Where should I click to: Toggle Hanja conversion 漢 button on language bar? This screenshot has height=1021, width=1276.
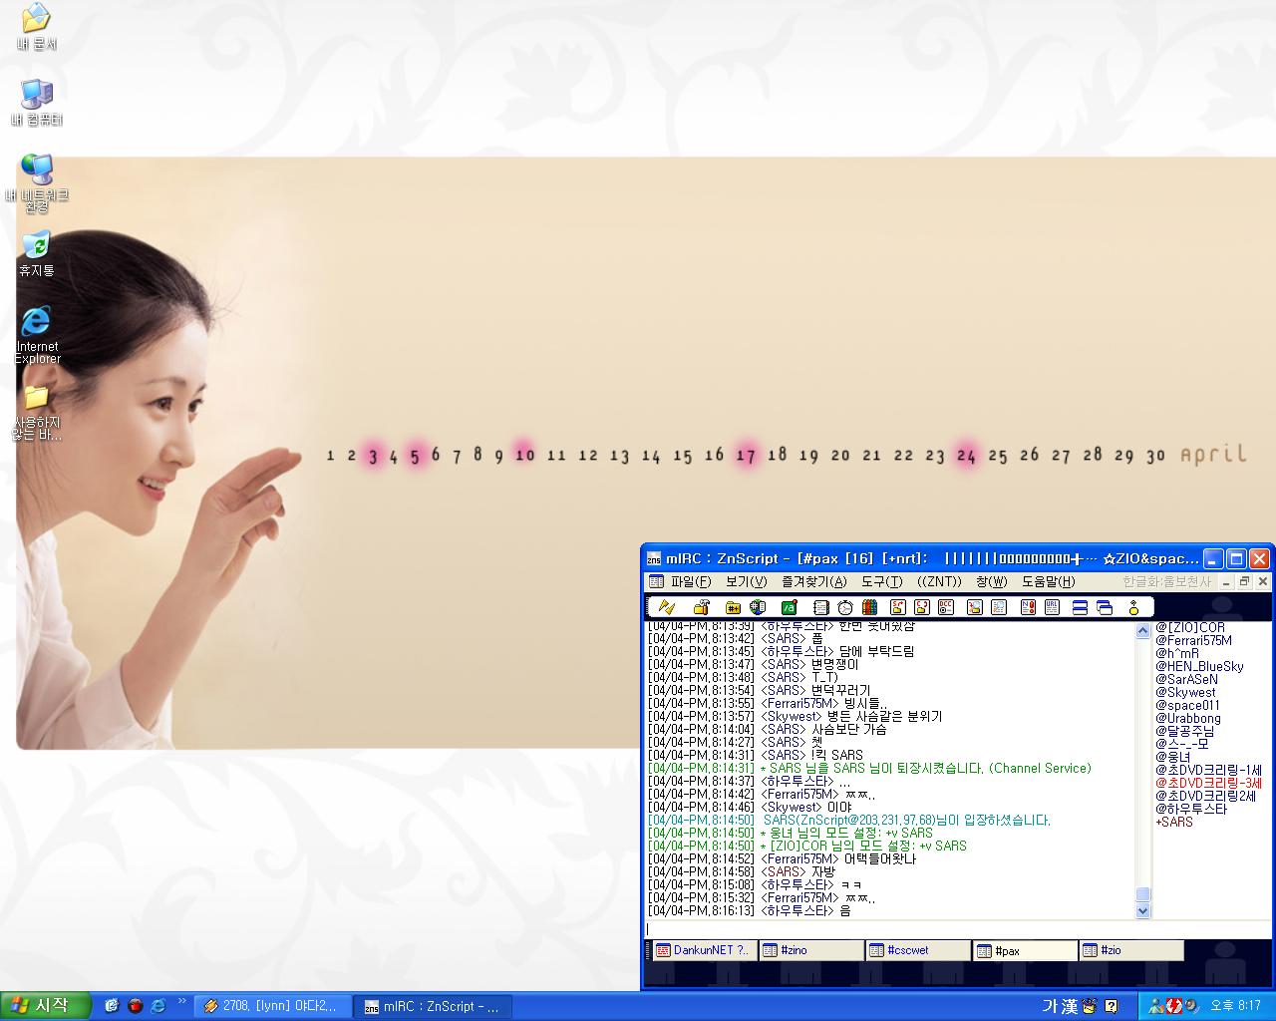pos(1070,1006)
